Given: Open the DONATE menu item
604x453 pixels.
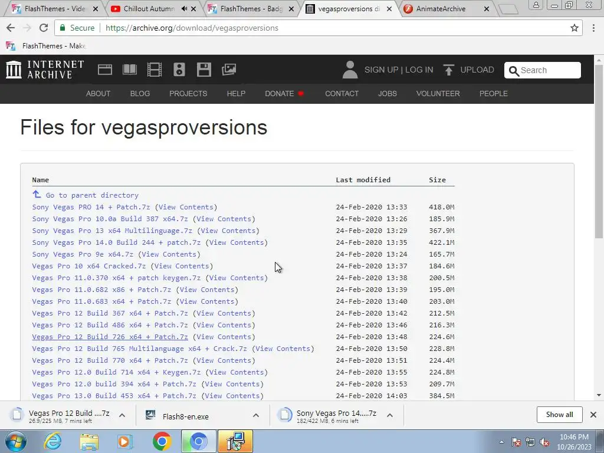Looking at the screenshot, I should pyautogui.click(x=284, y=94).
